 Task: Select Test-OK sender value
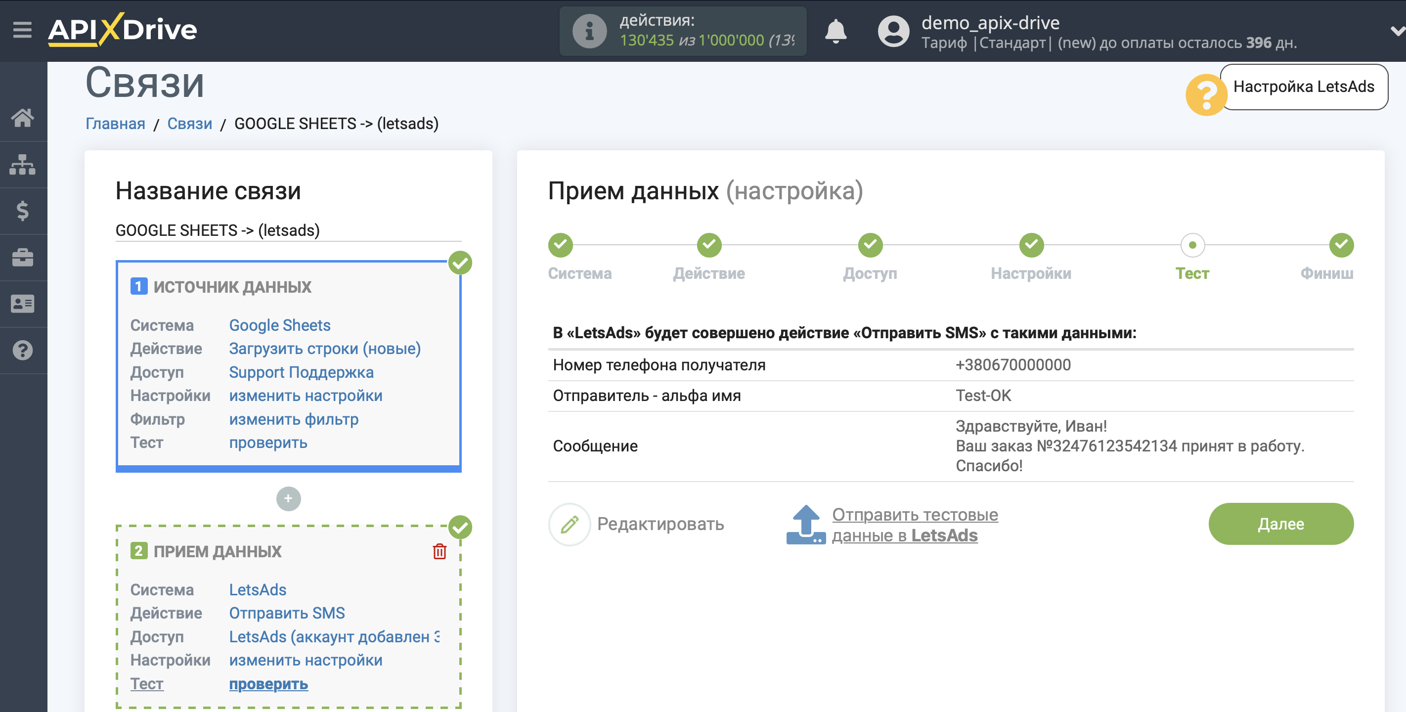tap(983, 396)
